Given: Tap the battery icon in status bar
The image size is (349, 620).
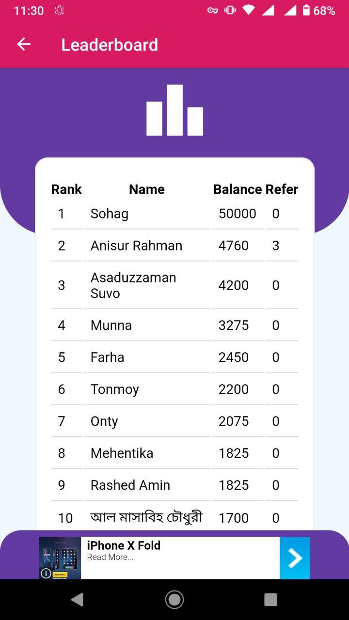Looking at the screenshot, I should (x=306, y=10).
